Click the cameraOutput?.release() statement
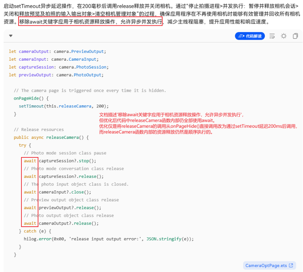303x272 pixels. click(61, 223)
